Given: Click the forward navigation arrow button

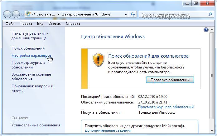Looking at the screenshot, I should pos(16,14).
